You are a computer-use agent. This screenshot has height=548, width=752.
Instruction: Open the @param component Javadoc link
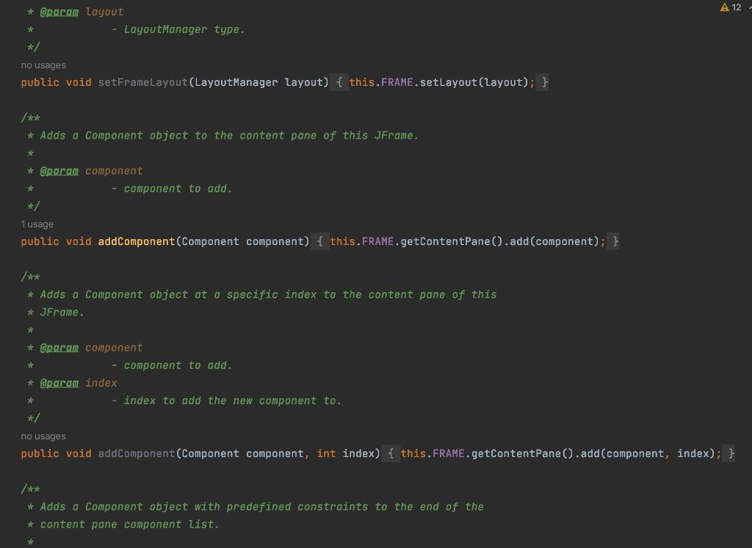pos(59,170)
